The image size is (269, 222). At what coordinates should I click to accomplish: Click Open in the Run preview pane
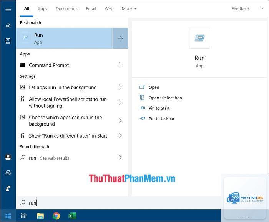click(154, 87)
